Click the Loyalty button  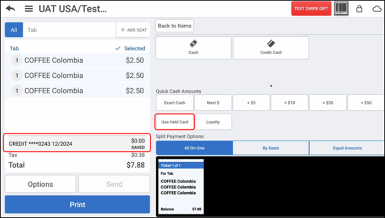(213, 122)
